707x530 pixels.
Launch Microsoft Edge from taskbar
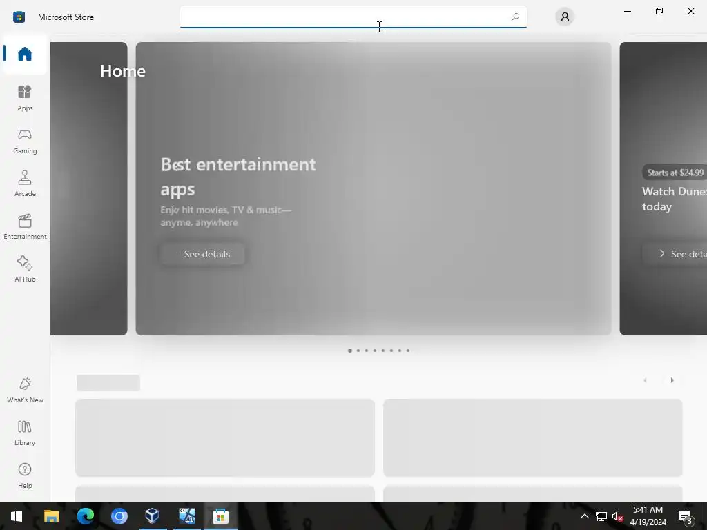[85, 516]
